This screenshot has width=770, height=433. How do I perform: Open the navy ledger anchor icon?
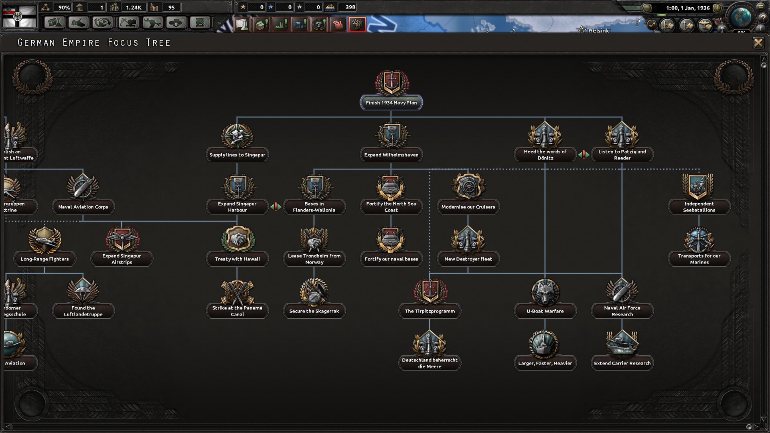coord(687,25)
